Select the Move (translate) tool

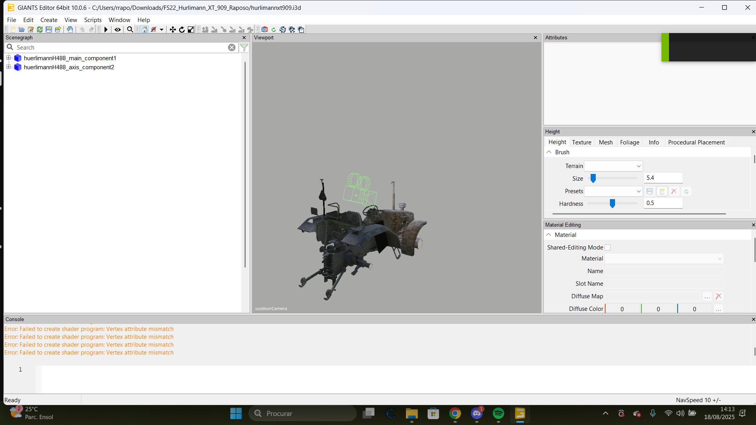coord(172,30)
